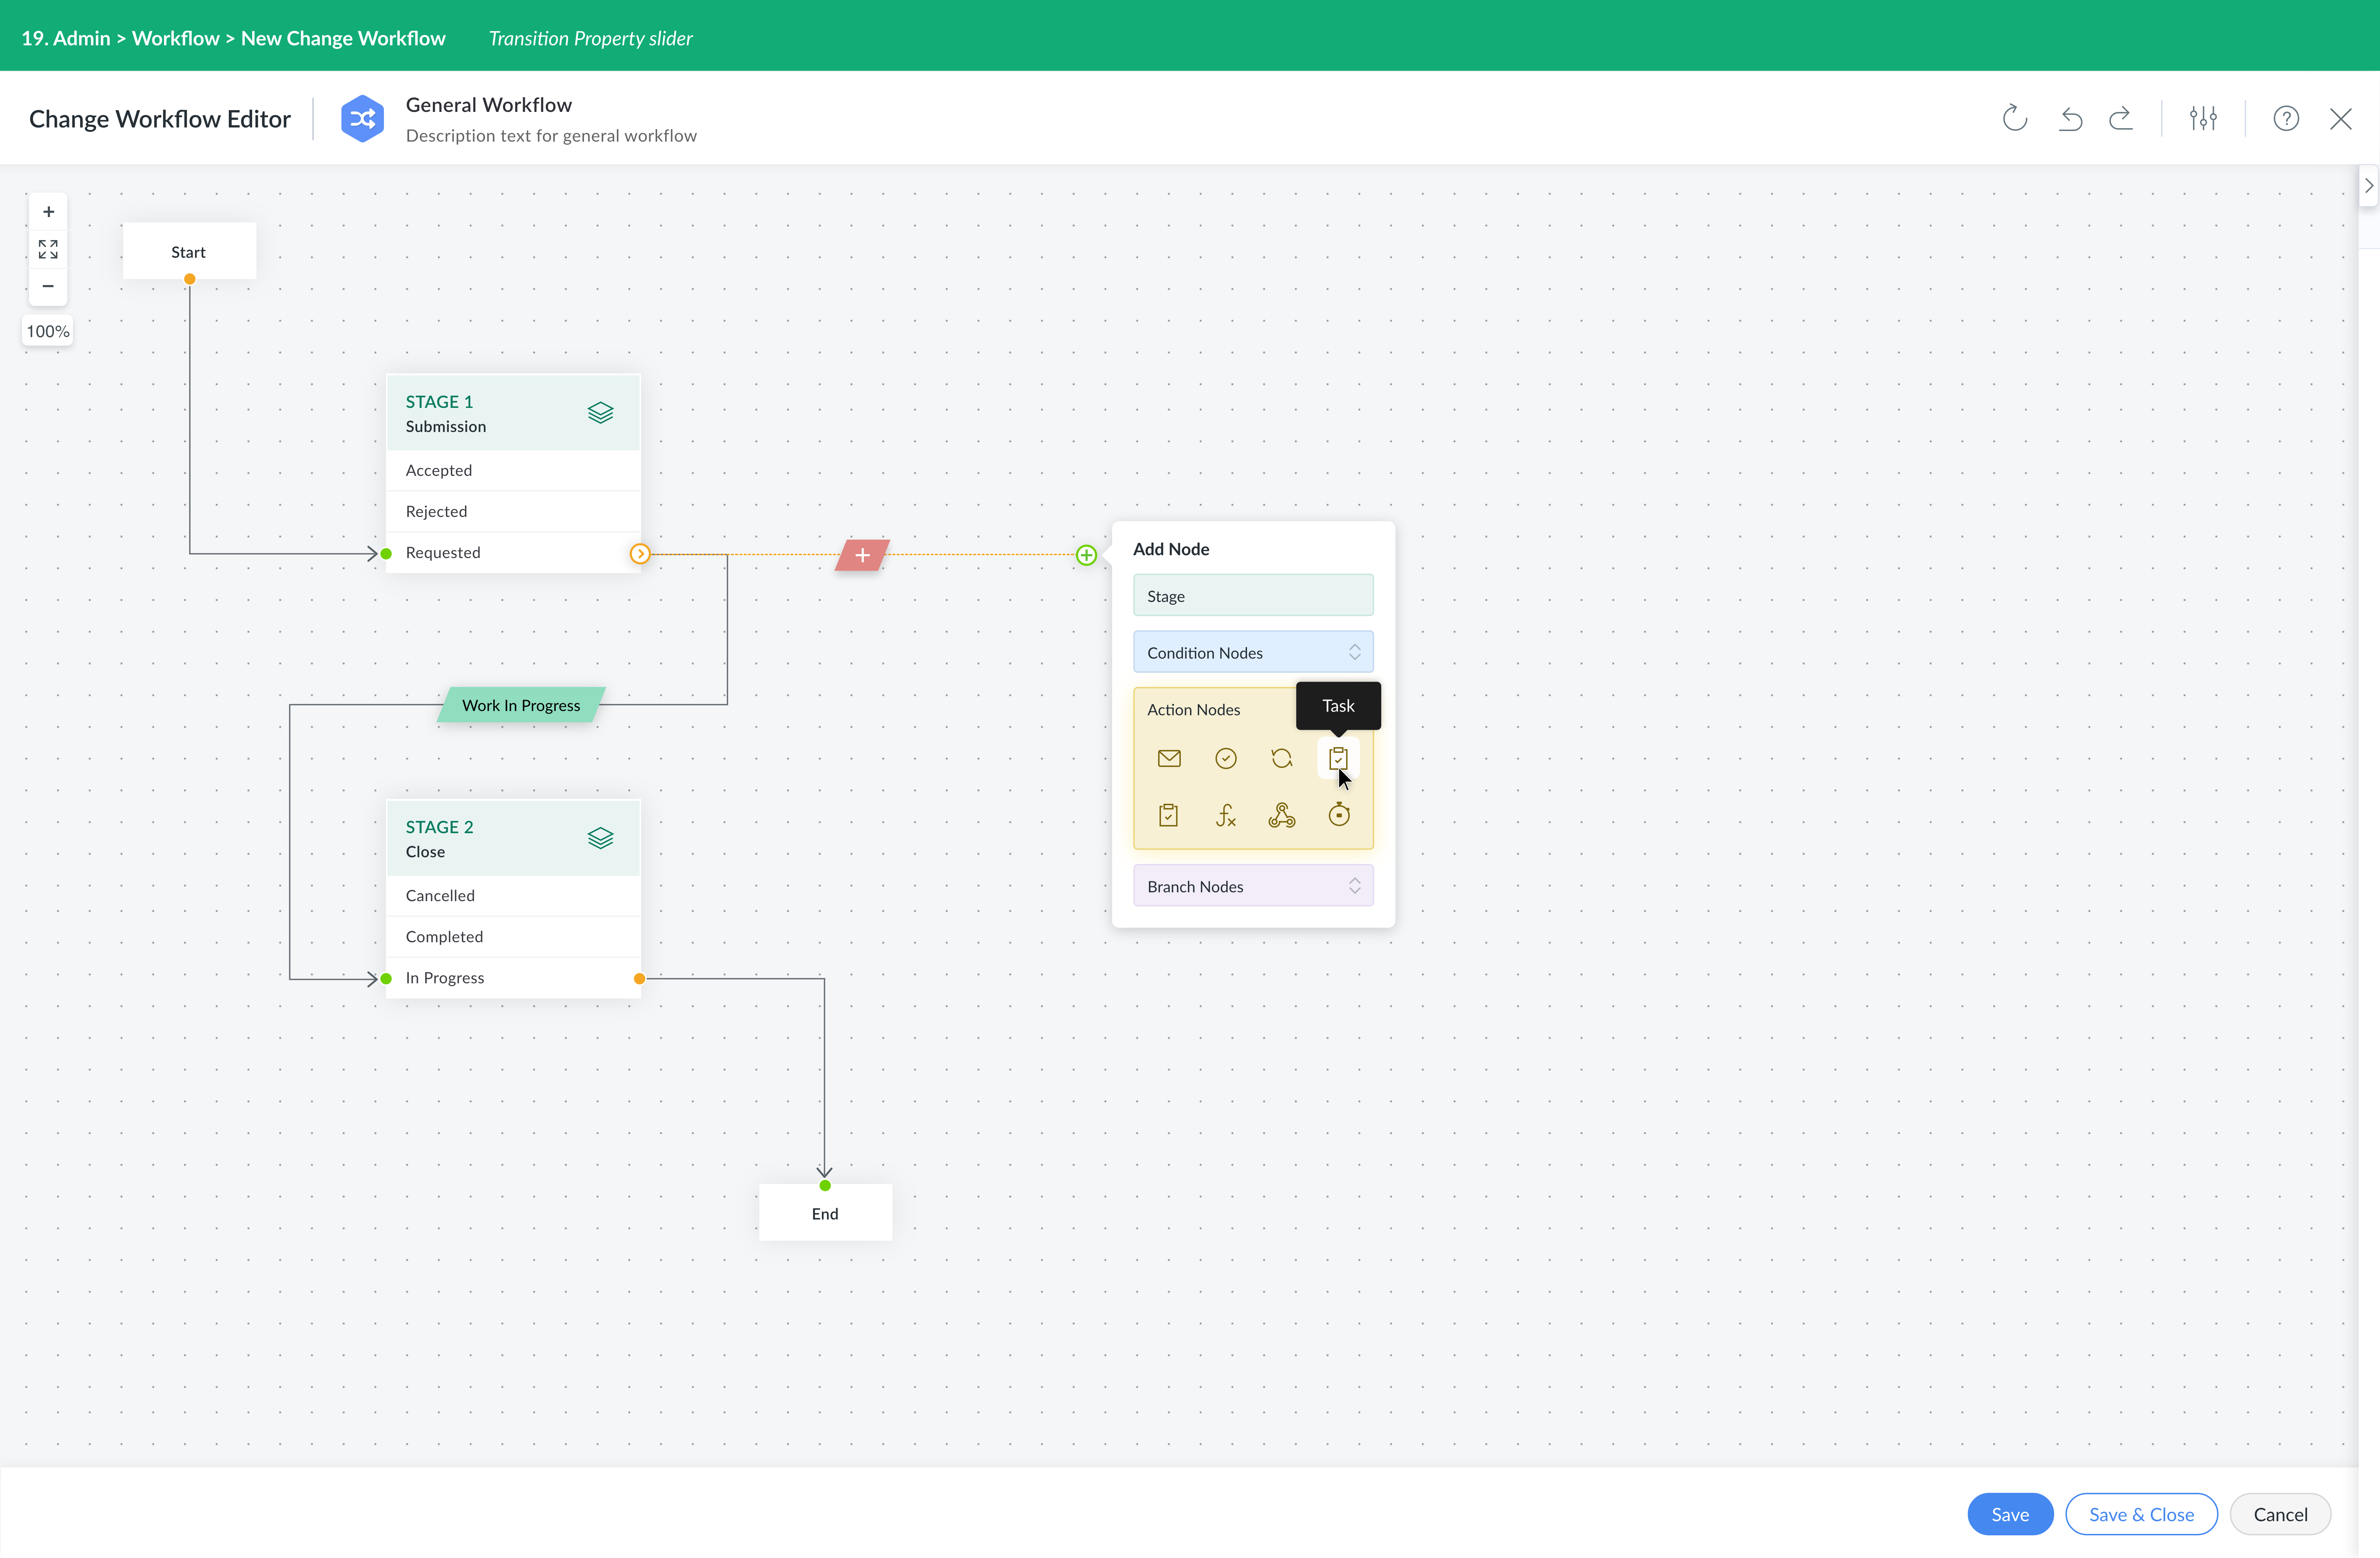
Task: Select the End node
Action: pos(825,1213)
